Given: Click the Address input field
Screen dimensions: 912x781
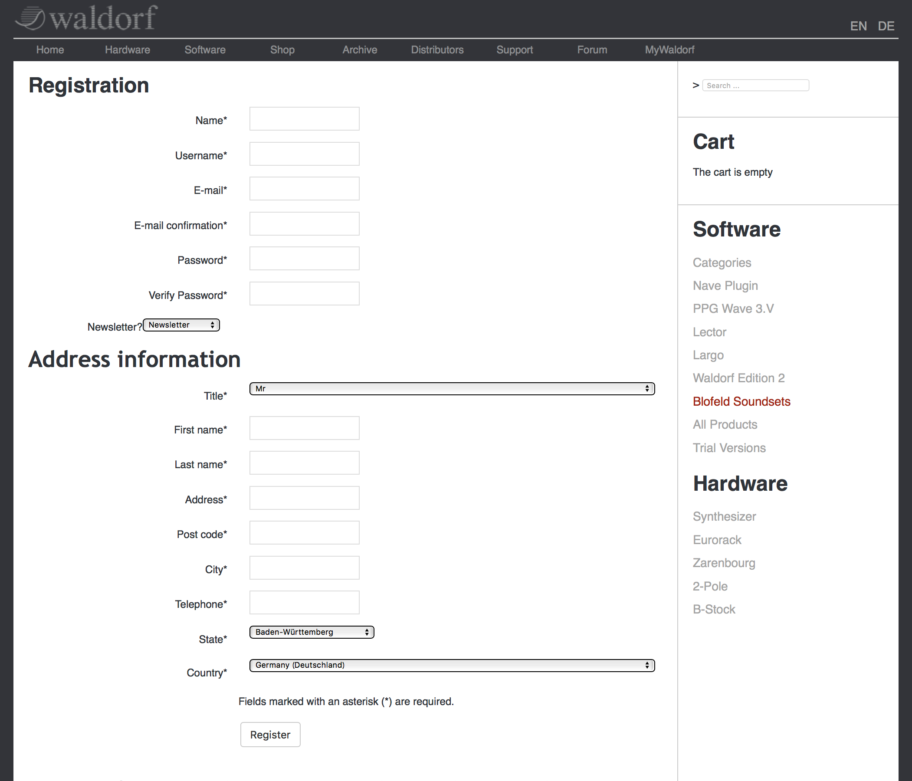Looking at the screenshot, I should [304, 498].
